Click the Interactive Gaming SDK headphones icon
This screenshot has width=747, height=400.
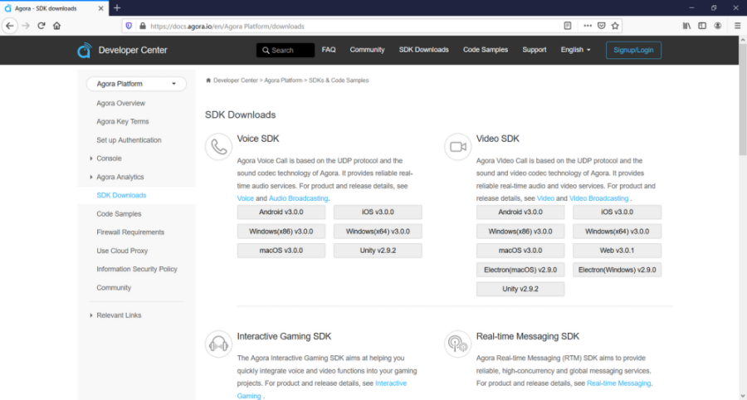click(x=218, y=344)
